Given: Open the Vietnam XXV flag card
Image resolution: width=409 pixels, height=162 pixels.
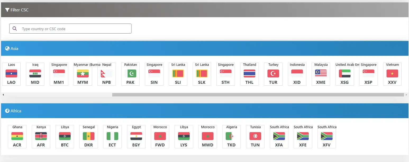Looking at the screenshot, I should coord(392,74).
